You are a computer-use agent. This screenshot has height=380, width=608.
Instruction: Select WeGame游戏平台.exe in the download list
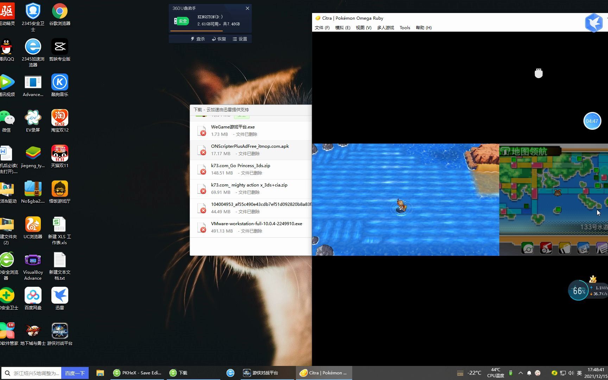click(x=251, y=131)
